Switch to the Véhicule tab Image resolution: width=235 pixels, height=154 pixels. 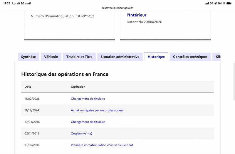pyautogui.click(x=51, y=57)
